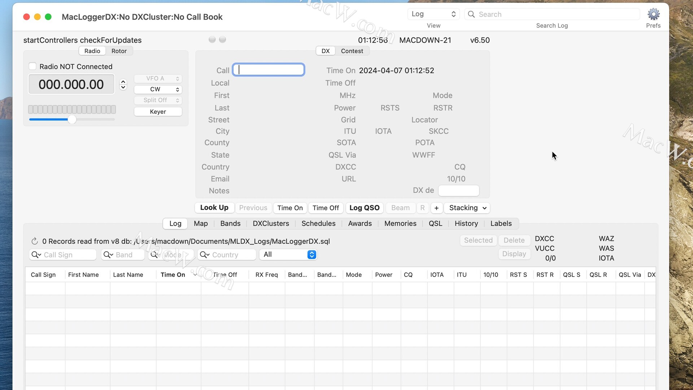Viewport: 693px width, 390px height.
Task: Focus the Country filter field
Action: pyautogui.click(x=227, y=255)
